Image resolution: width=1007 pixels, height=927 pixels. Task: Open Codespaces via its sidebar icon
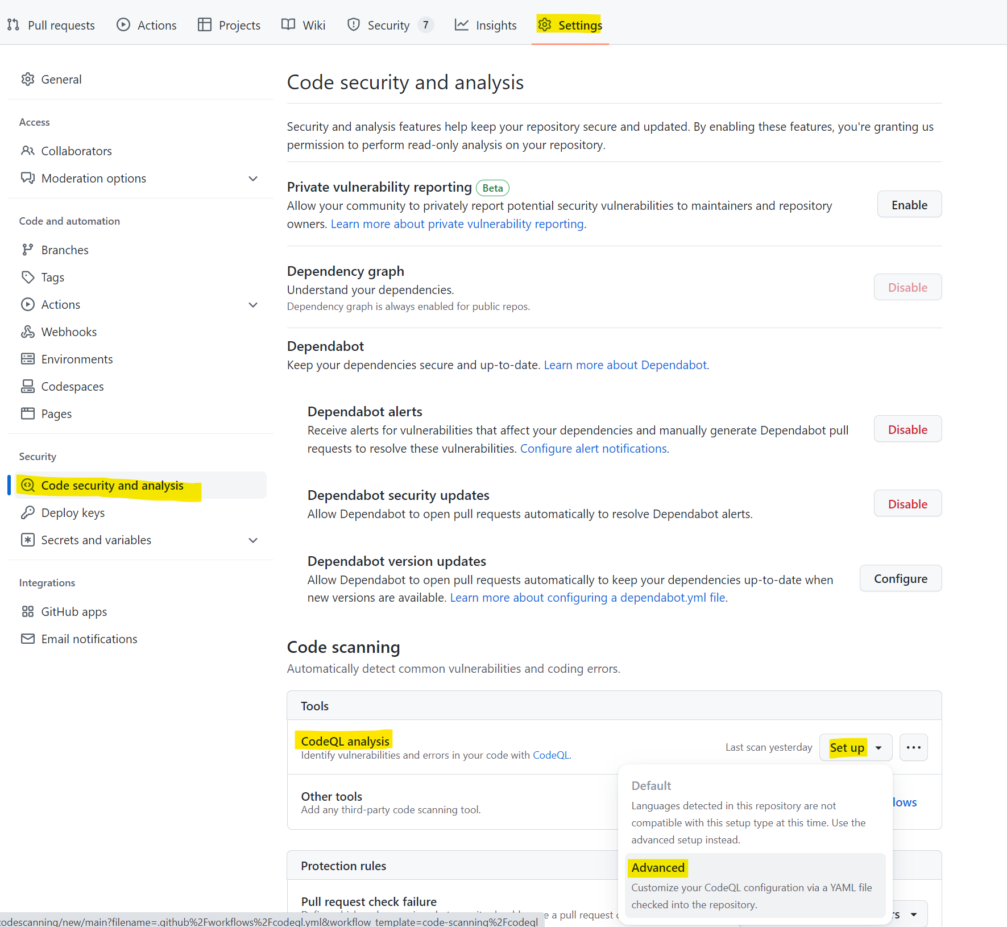tap(28, 386)
